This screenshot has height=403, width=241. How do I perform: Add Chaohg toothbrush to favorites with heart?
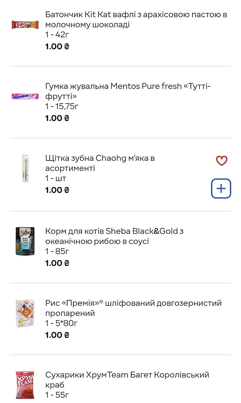click(x=222, y=161)
